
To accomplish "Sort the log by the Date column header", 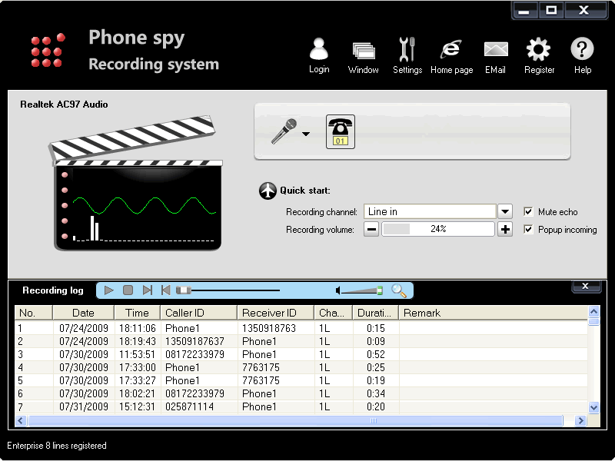I will [82, 313].
